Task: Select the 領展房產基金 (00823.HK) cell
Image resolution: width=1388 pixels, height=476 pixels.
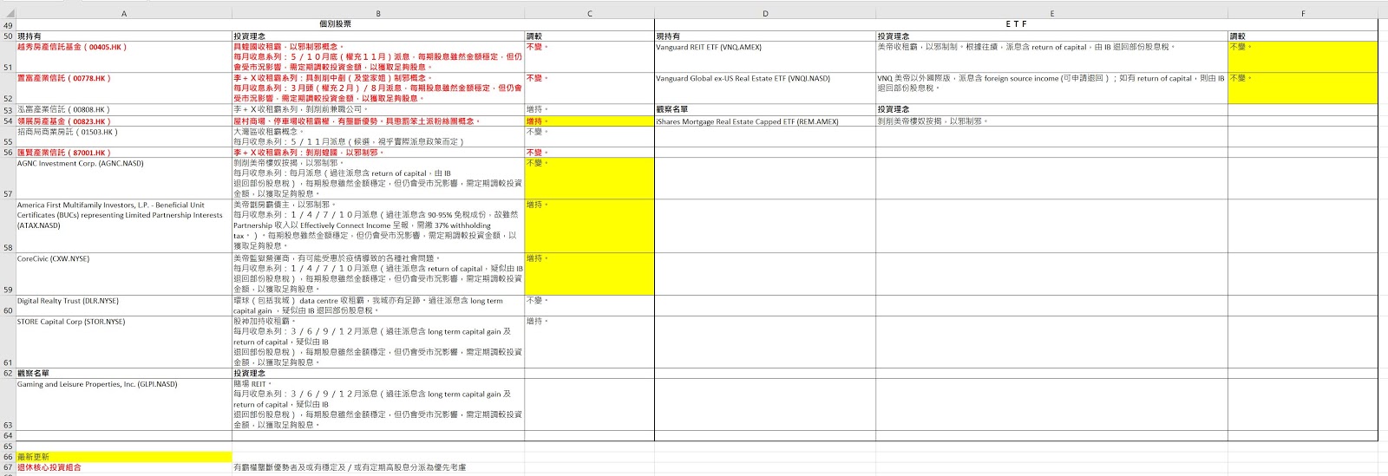Action: (124, 121)
